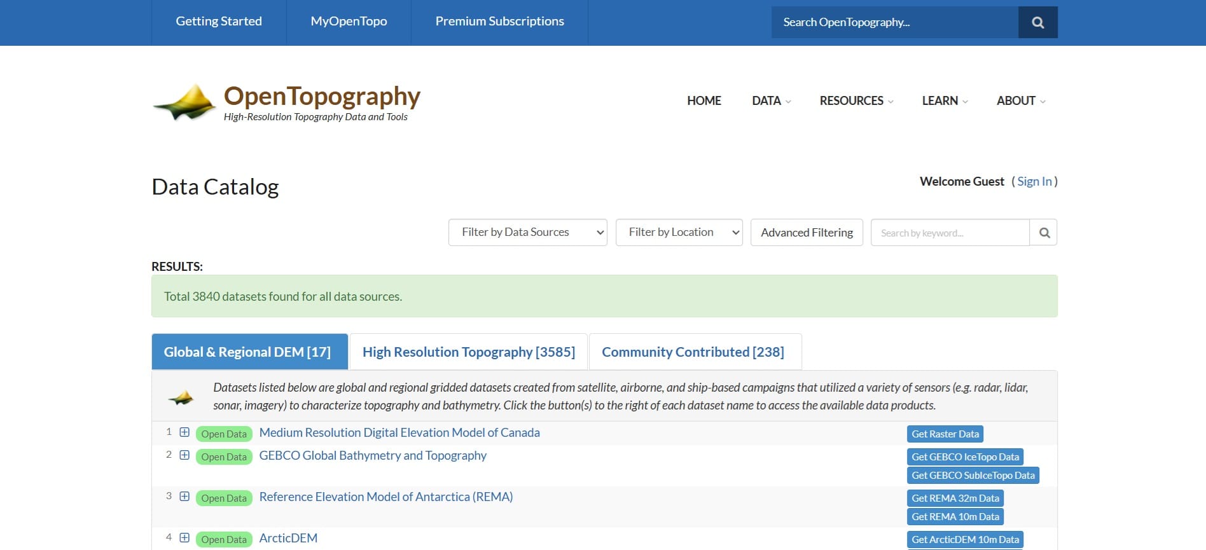Screen dimensions: 1206x550
Task: Open the DATA navigation menu
Action: (771, 100)
